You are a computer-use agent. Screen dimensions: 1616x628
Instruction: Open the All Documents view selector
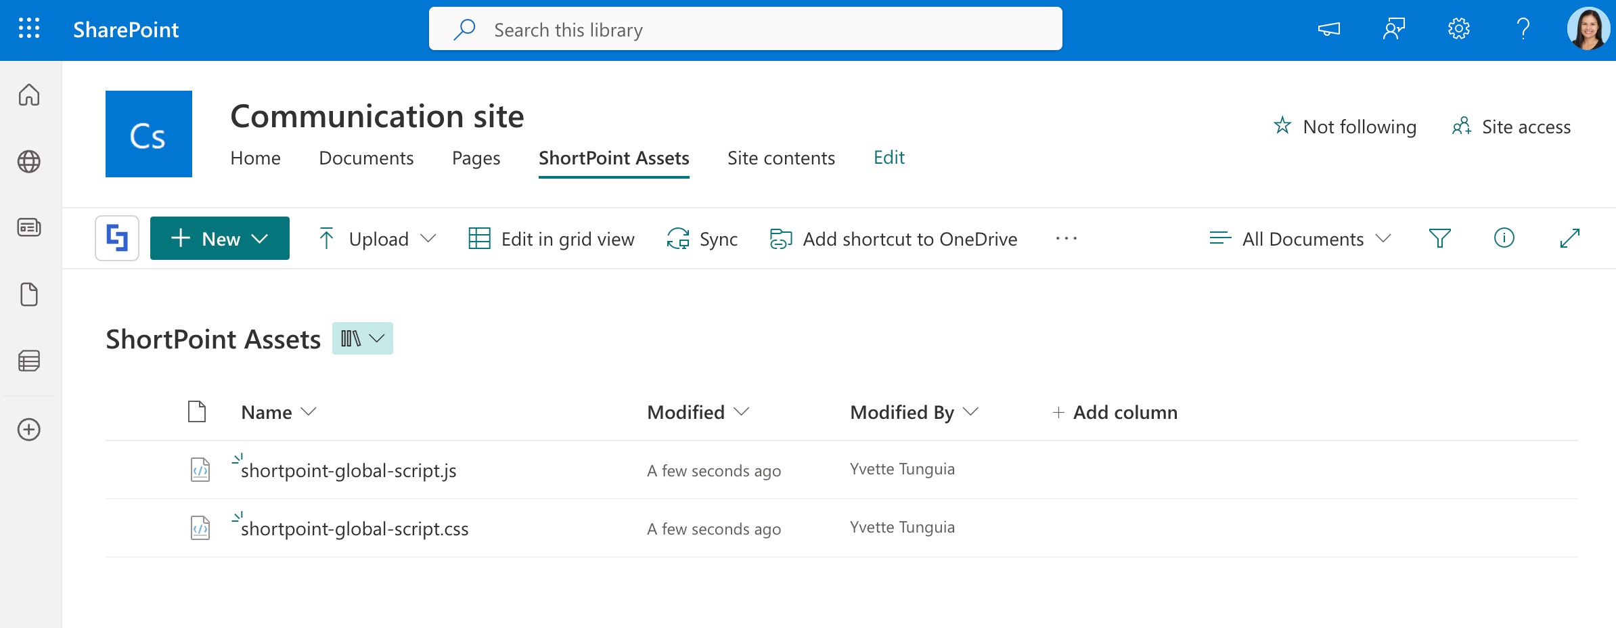pos(1301,238)
